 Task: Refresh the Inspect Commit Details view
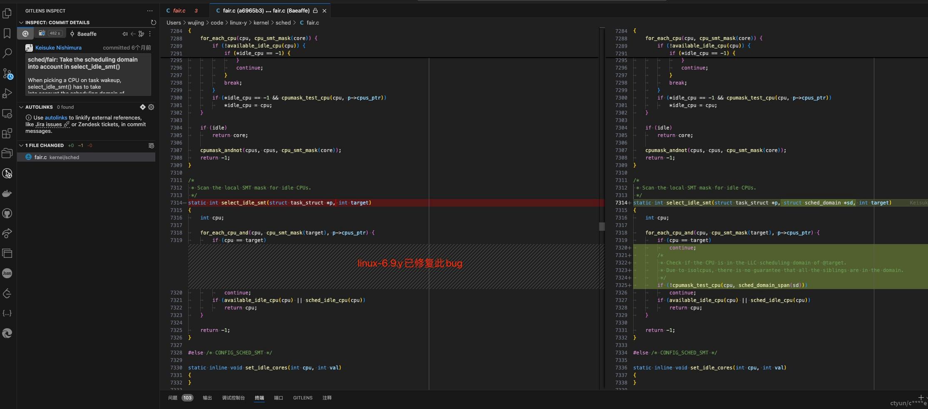[x=153, y=22]
